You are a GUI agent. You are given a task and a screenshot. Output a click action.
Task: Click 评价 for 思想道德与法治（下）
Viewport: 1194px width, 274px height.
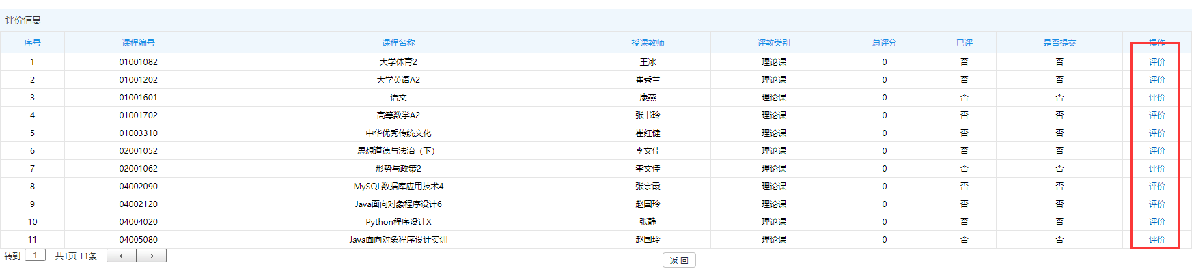1156,151
